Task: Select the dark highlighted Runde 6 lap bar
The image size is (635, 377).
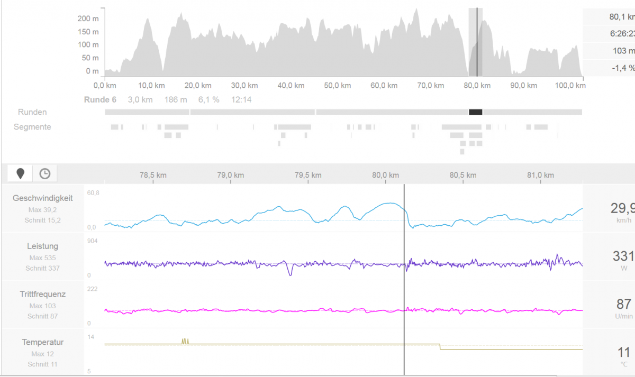Action: 475,112
